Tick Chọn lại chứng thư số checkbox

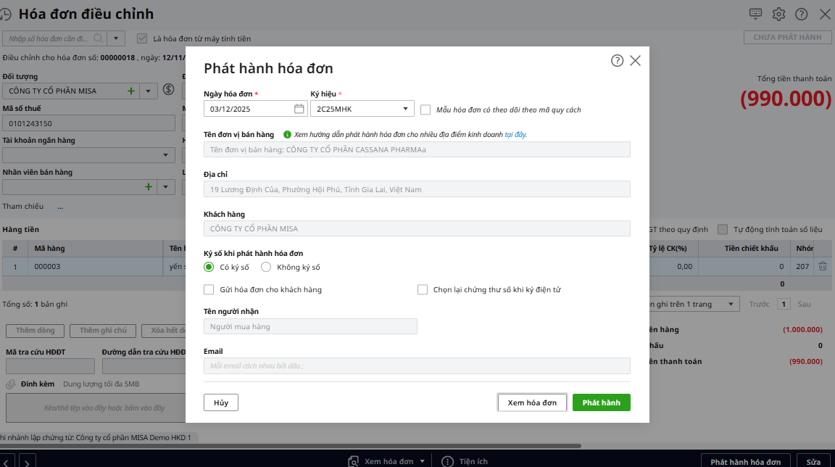423,289
